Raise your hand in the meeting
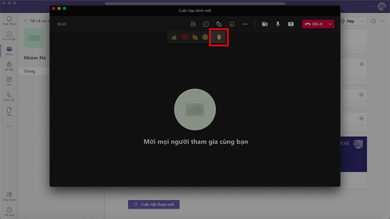 [x=219, y=37]
